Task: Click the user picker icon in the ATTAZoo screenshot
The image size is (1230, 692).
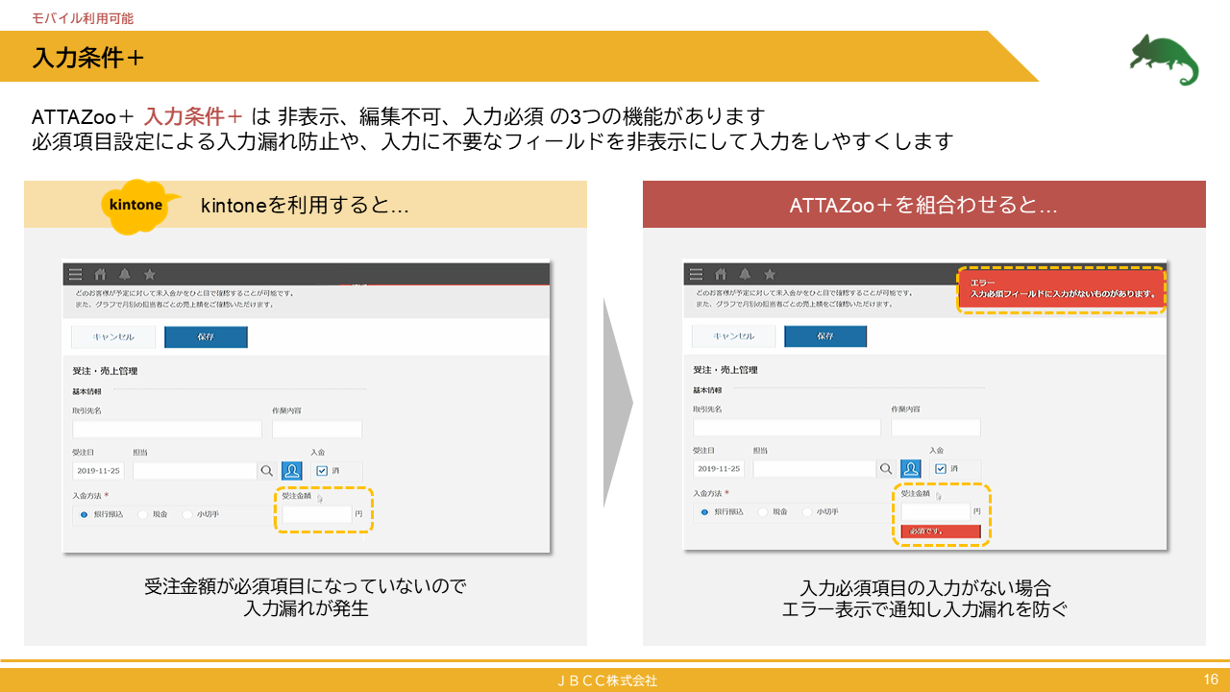Action: (x=912, y=470)
